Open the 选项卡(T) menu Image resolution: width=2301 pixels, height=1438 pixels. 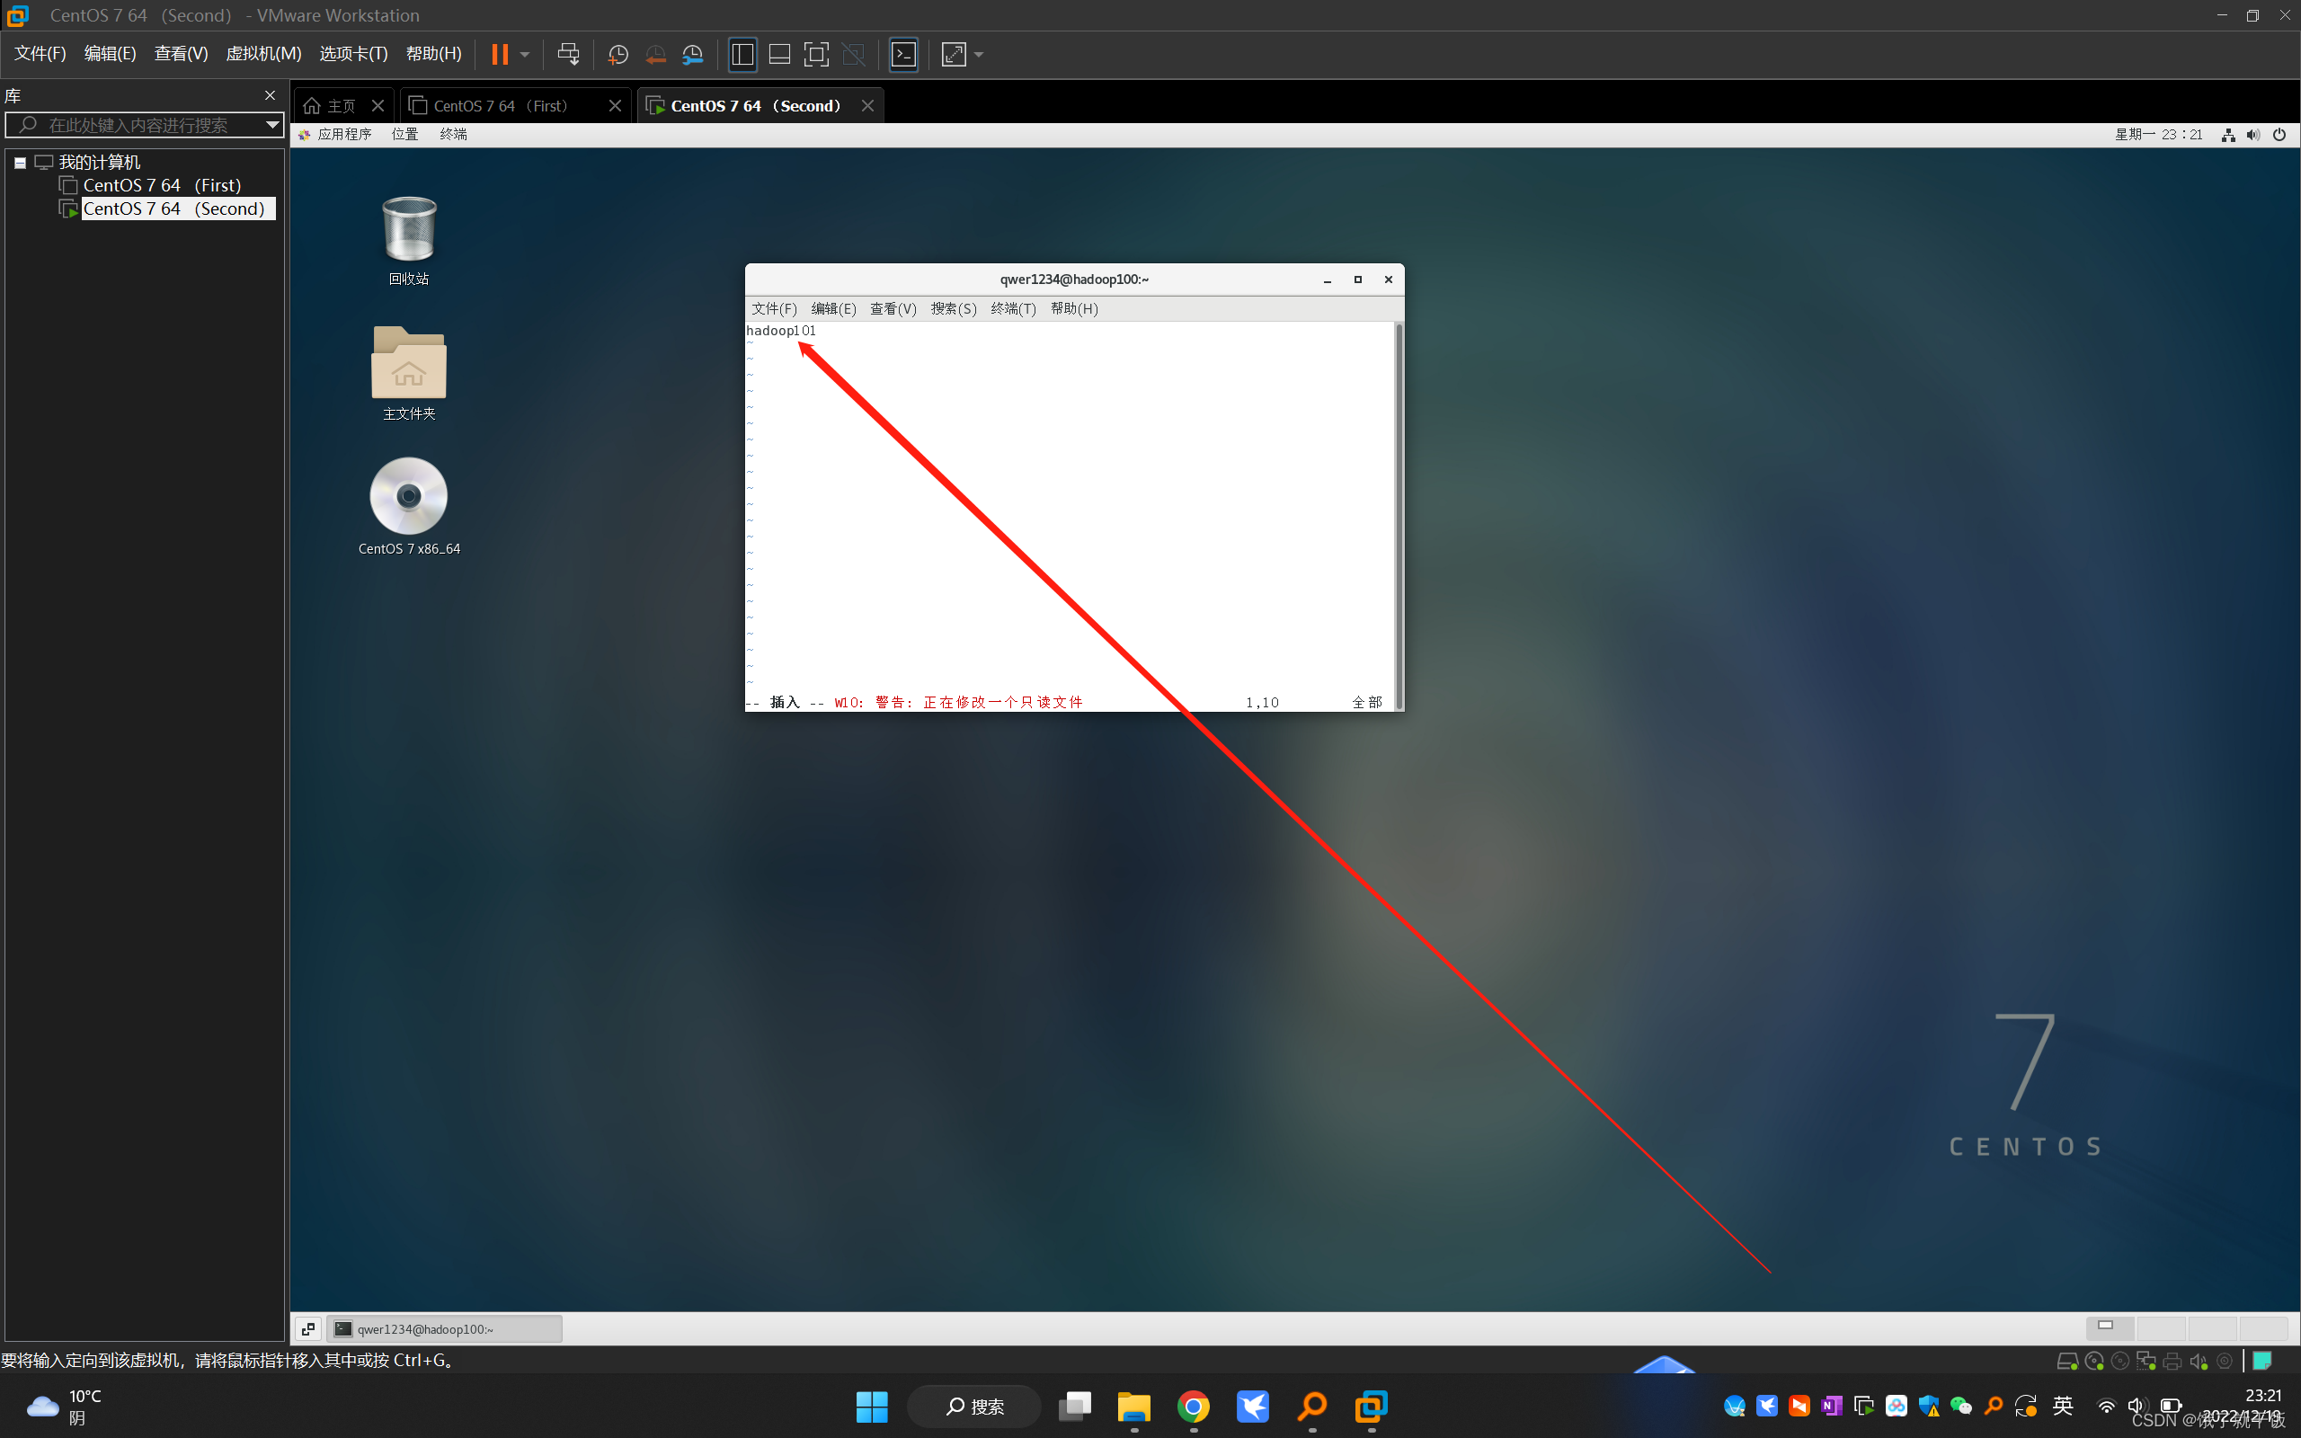[x=354, y=53]
